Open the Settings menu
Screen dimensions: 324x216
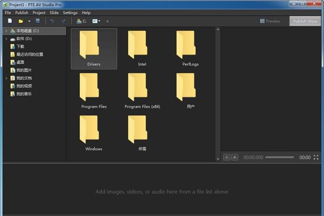tap(70, 12)
